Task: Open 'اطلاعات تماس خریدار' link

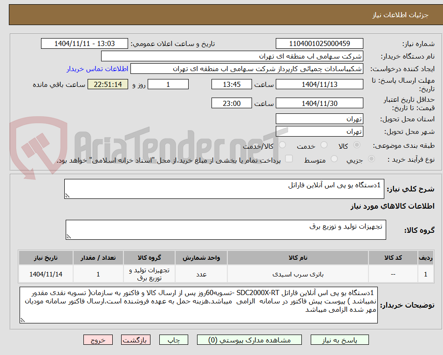Action: coord(97,69)
